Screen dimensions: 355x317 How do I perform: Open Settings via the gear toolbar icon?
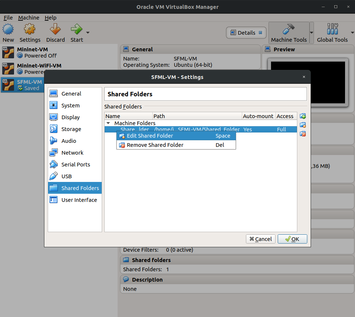(x=30, y=30)
